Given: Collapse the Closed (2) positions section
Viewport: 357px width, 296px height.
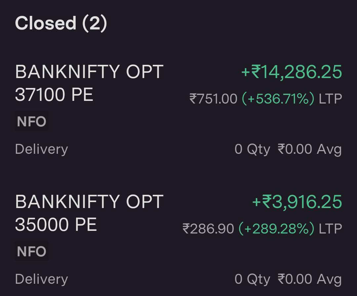Looking at the screenshot, I should (x=61, y=23).
